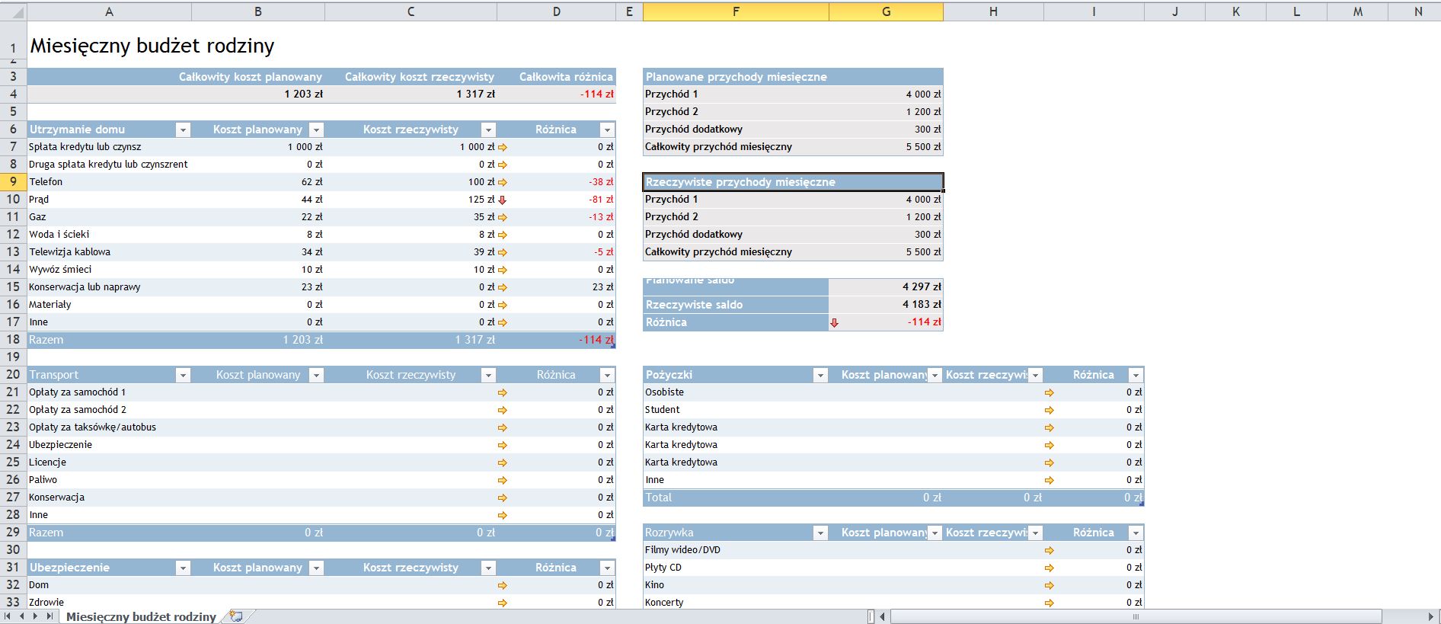
Task: Open Transport column filter dropdown
Action: click(x=183, y=375)
